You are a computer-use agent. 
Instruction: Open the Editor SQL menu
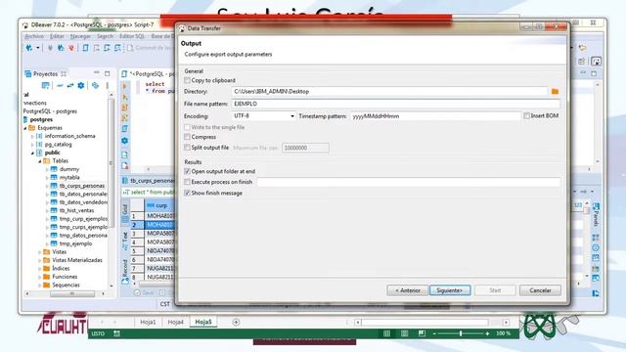point(132,36)
